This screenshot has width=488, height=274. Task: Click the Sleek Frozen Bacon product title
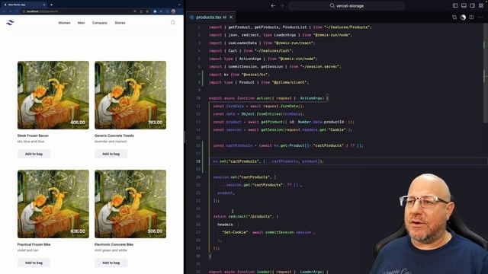[x=33, y=135]
